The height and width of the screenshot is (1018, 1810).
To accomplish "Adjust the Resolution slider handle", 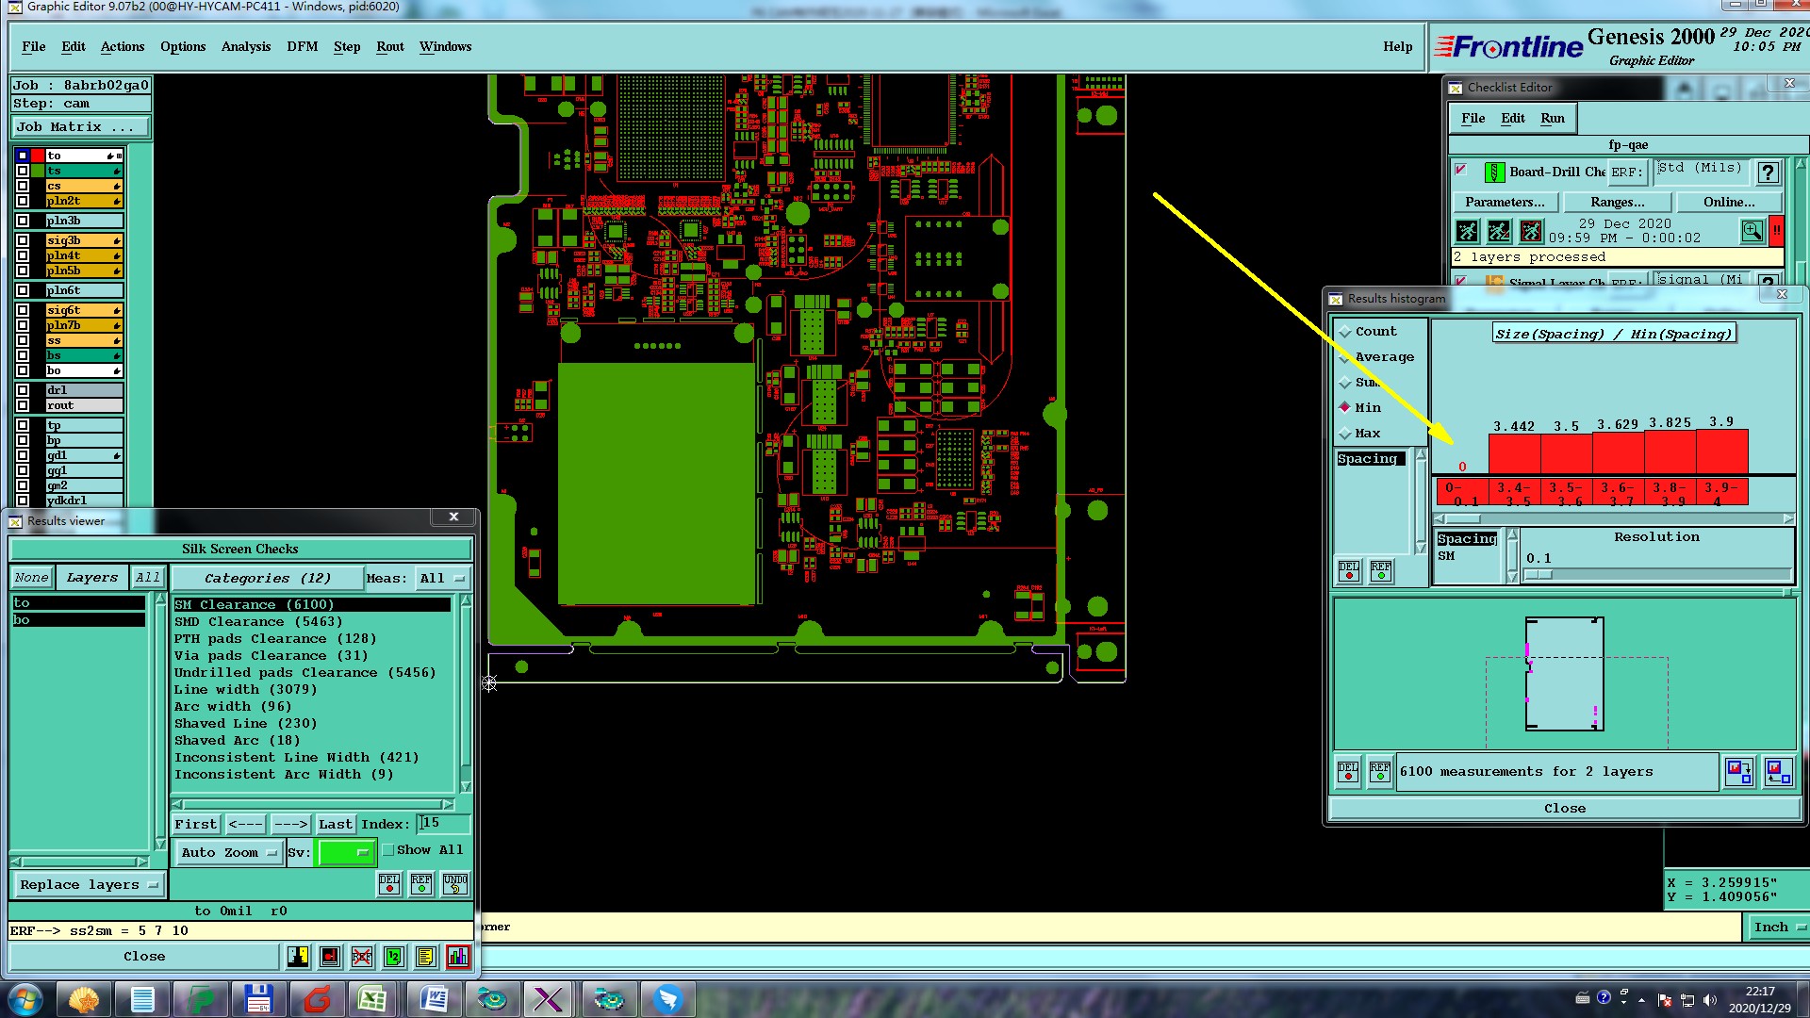I will (x=1538, y=575).
